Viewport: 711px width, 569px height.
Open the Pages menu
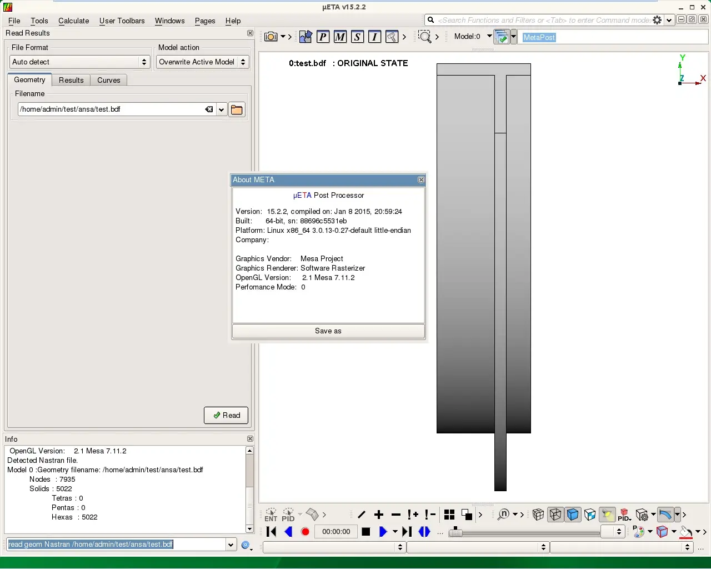[x=205, y=21]
